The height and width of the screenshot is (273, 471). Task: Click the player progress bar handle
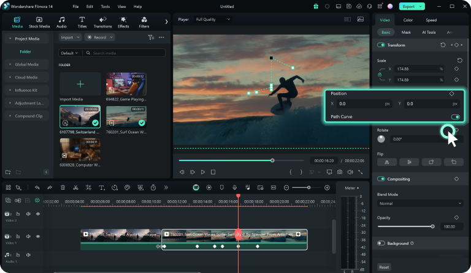[272, 160]
